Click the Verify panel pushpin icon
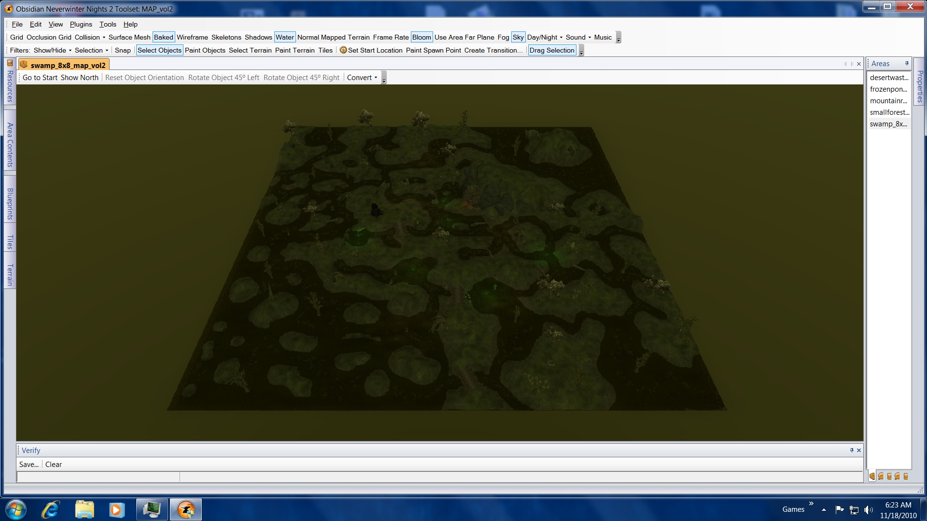 [x=852, y=450]
